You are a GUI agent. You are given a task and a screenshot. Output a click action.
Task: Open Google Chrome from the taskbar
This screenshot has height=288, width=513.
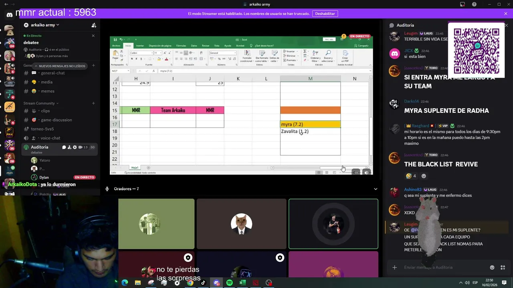pos(190,283)
